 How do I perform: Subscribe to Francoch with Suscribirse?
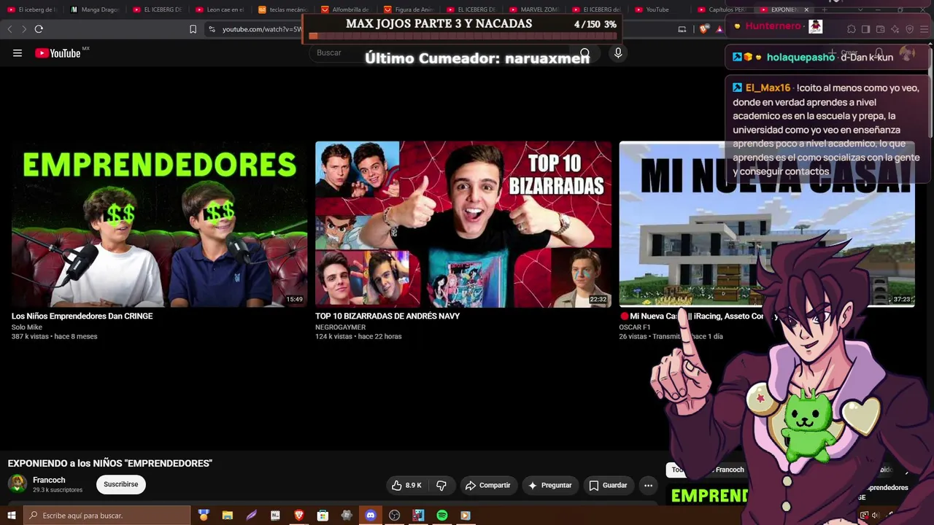pyautogui.click(x=121, y=484)
